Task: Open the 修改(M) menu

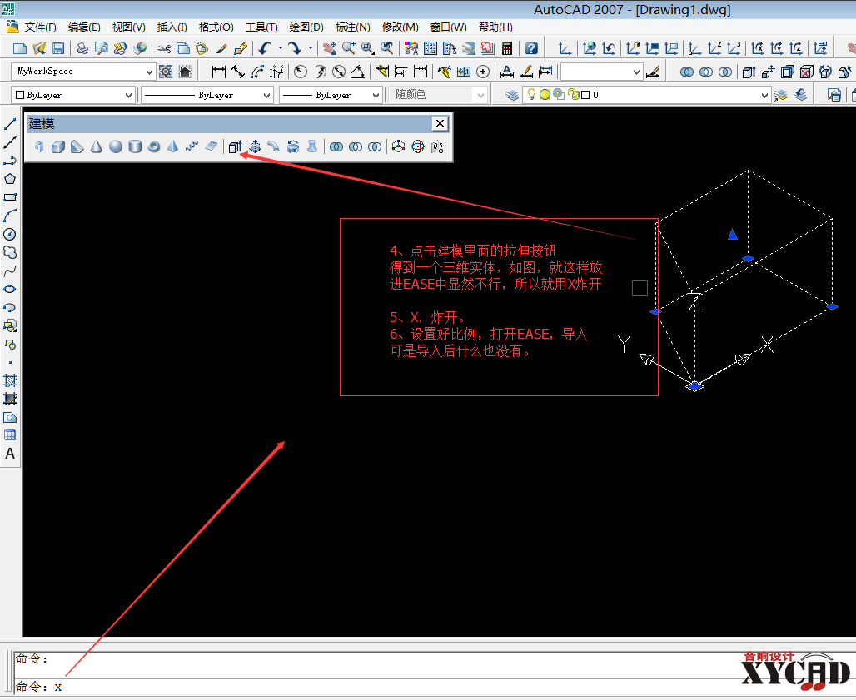Action: (x=401, y=27)
